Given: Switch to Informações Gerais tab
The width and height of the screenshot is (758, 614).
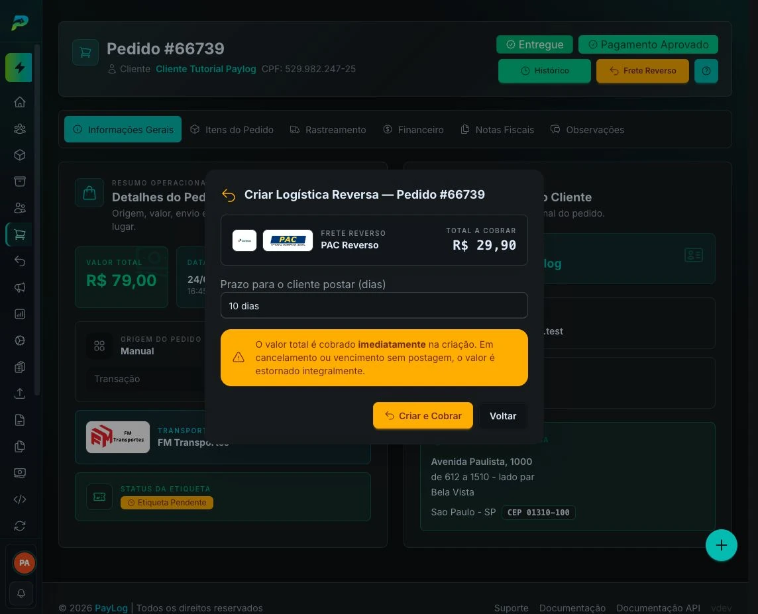Looking at the screenshot, I should click(x=123, y=129).
